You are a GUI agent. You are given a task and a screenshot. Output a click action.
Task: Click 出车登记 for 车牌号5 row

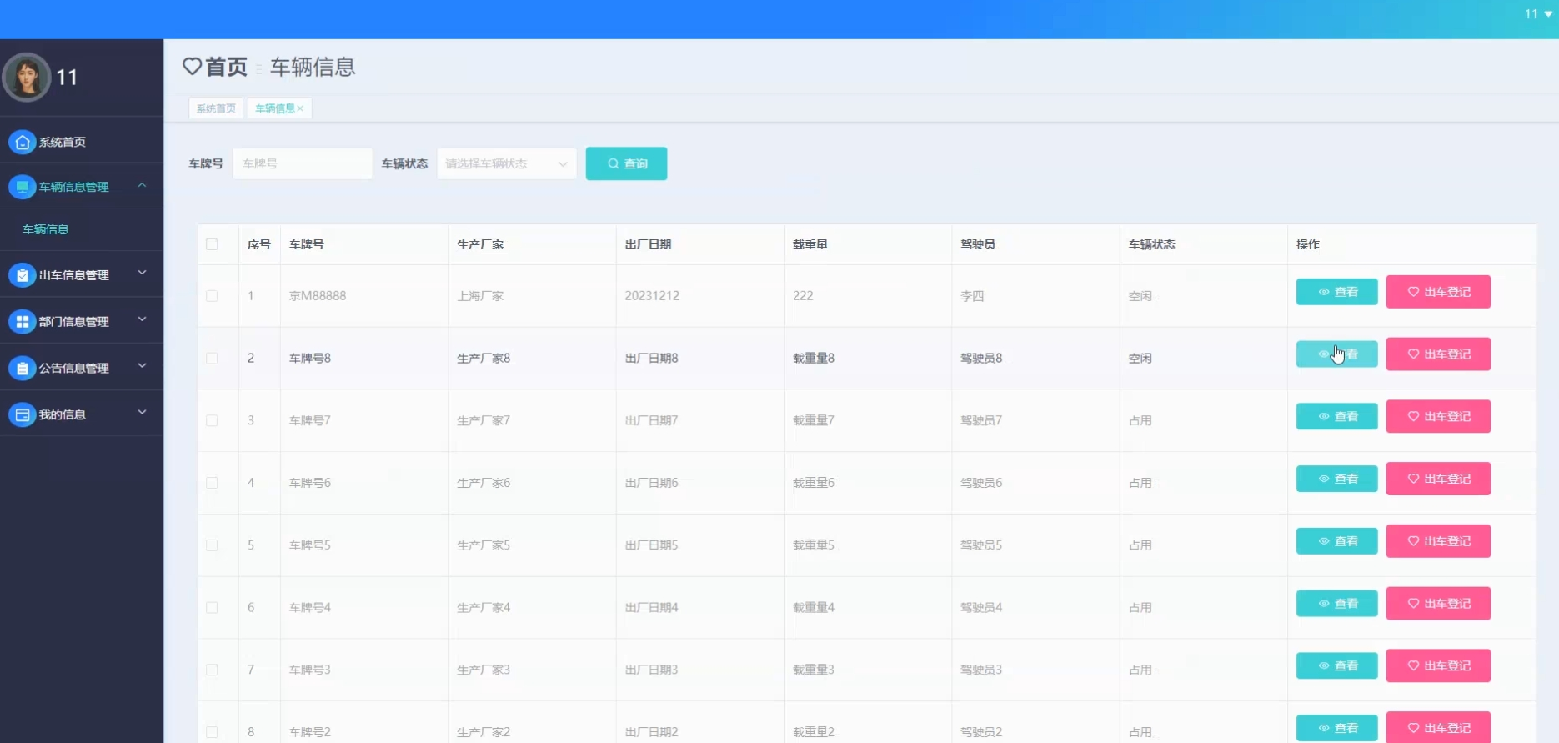tap(1438, 541)
